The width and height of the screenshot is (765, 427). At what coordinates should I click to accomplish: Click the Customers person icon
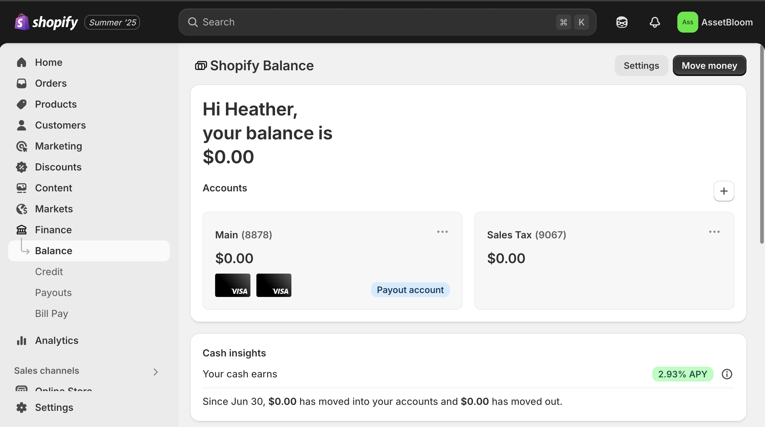pyautogui.click(x=22, y=125)
